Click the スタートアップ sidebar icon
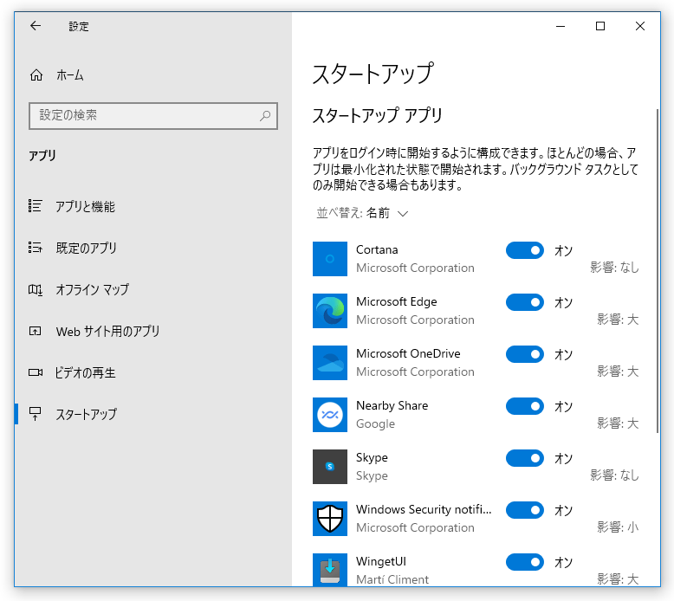The image size is (674, 601). [35, 414]
